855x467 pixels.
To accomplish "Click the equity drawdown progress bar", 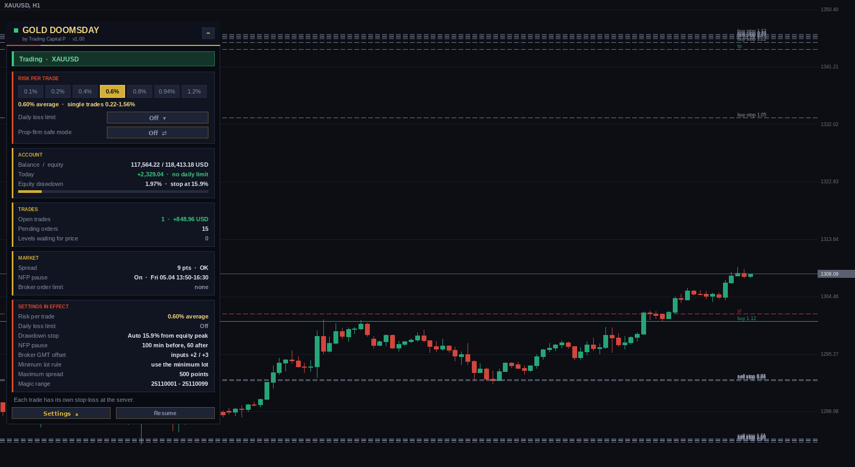I will (113, 191).
